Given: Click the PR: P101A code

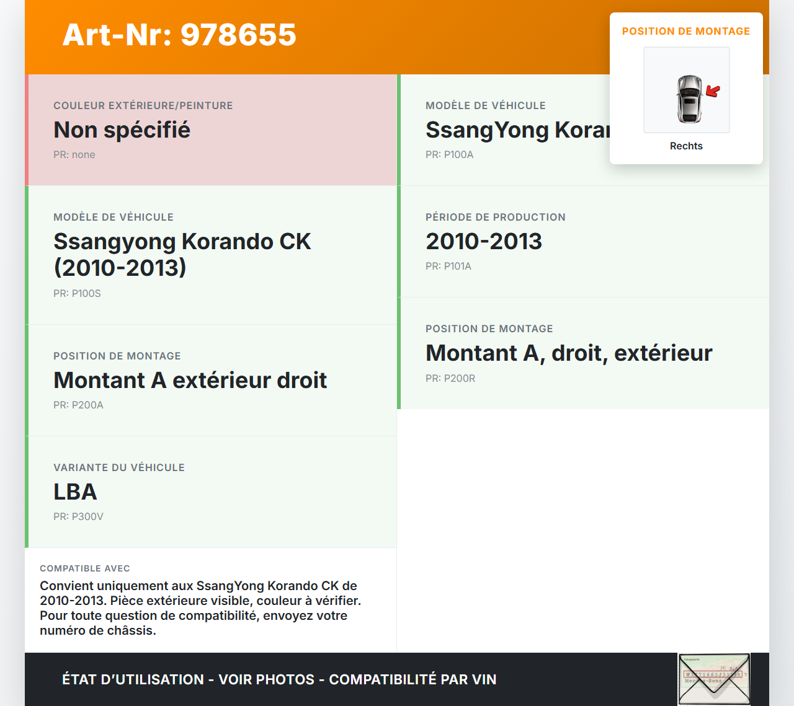Looking at the screenshot, I should [x=448, y=266].
